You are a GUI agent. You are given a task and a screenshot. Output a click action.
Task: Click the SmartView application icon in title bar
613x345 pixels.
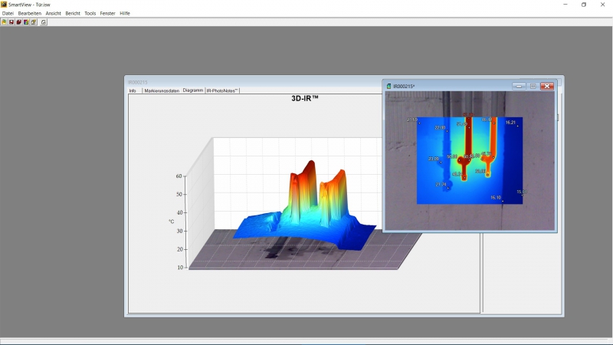(4, 5)
